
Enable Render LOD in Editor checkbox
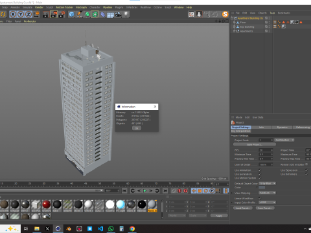pyautogui.click(x=306, y=164)
